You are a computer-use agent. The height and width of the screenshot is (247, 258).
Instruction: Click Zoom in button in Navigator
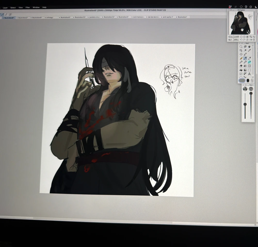[244, 37]
